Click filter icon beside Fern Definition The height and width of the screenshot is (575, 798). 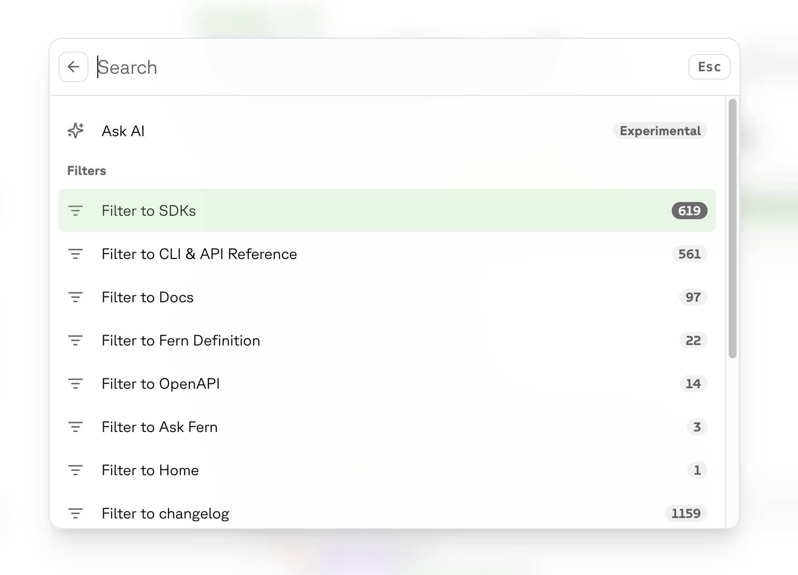click(x=76, y=341)
